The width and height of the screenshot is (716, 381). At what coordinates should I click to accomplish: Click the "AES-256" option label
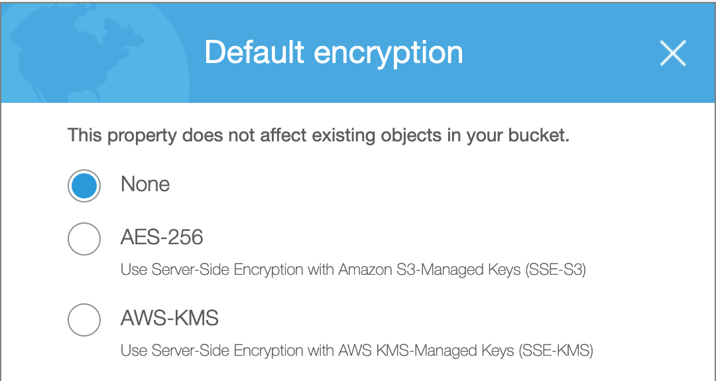point(162,237)
